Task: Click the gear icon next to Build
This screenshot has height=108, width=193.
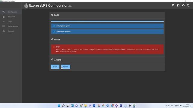Action: 52,15
